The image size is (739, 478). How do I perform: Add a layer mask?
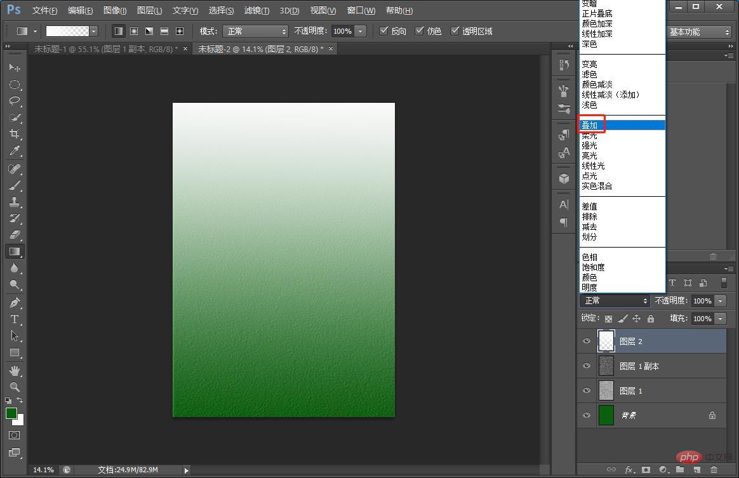tap(646, 470)
